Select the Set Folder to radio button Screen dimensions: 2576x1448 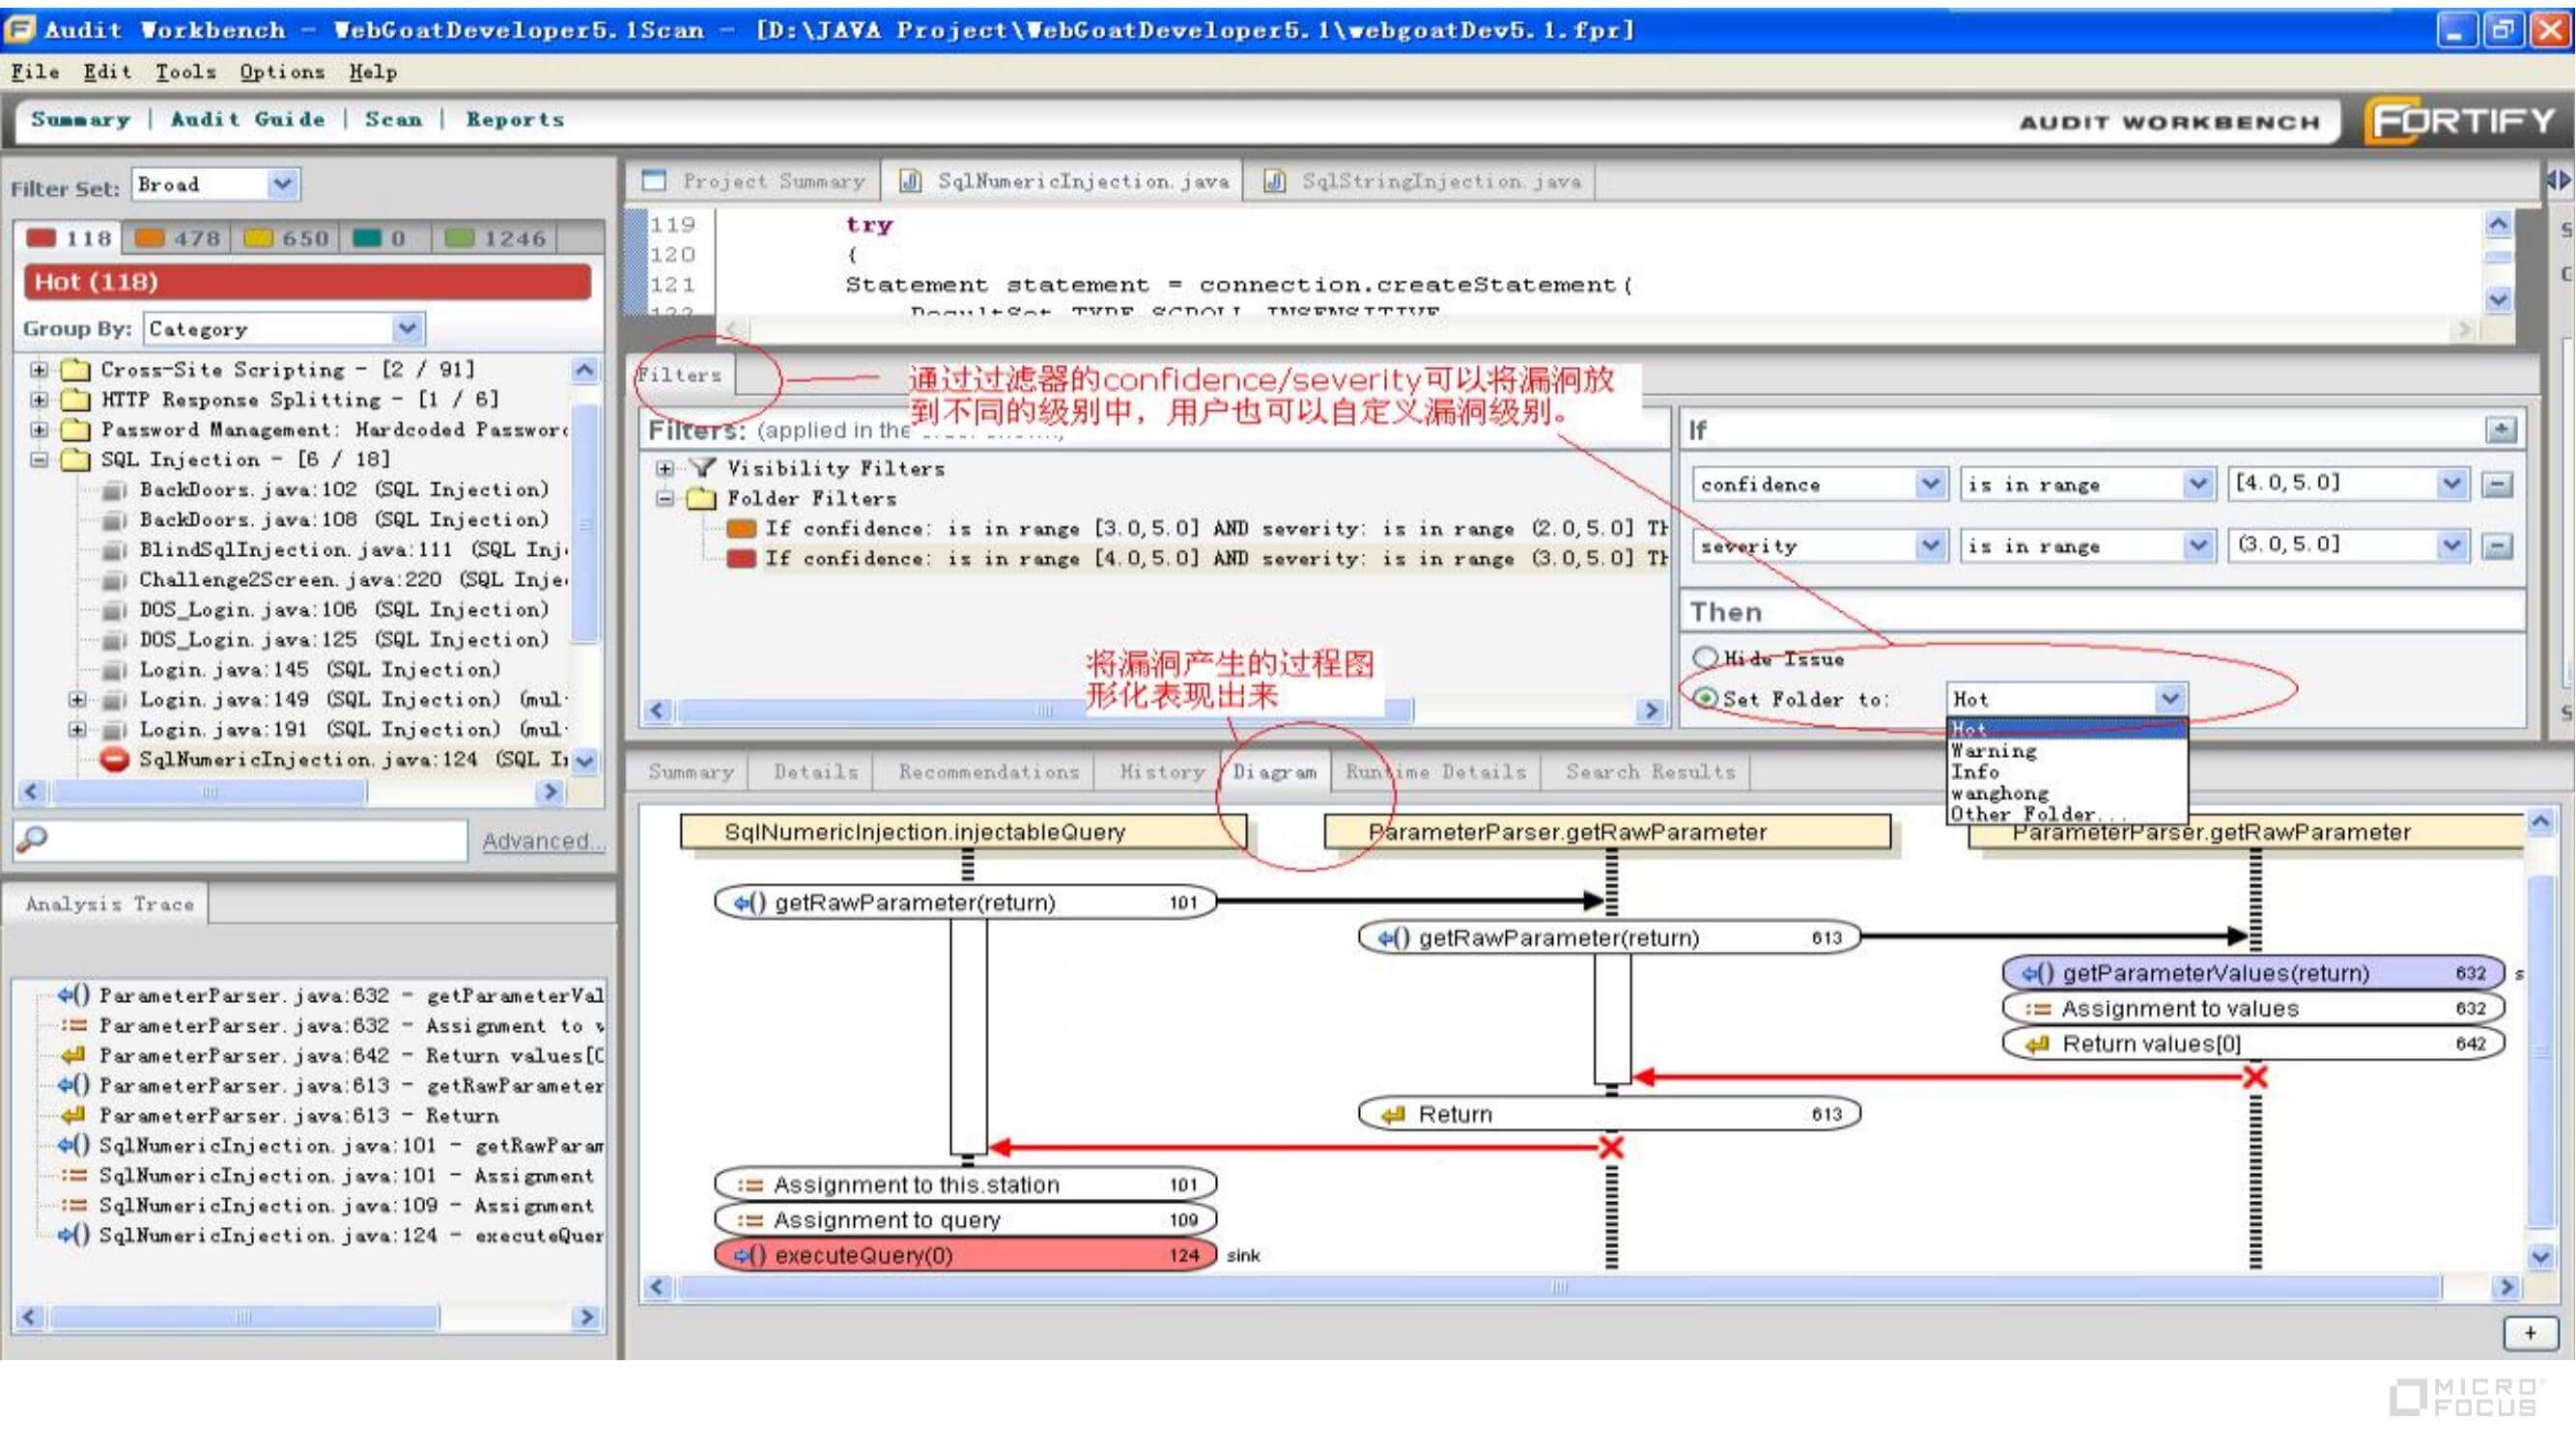(1704, 699)
